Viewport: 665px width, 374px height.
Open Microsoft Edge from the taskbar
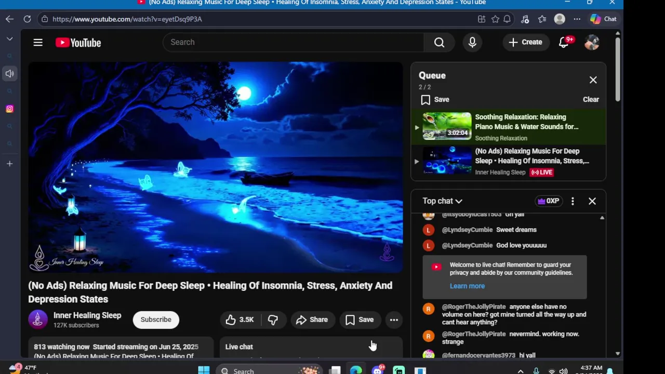(356, 370)
